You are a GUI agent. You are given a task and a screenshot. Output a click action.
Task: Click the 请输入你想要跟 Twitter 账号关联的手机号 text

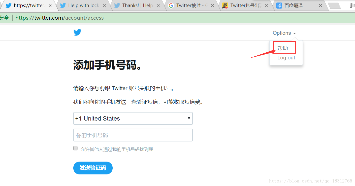point(124,88)
